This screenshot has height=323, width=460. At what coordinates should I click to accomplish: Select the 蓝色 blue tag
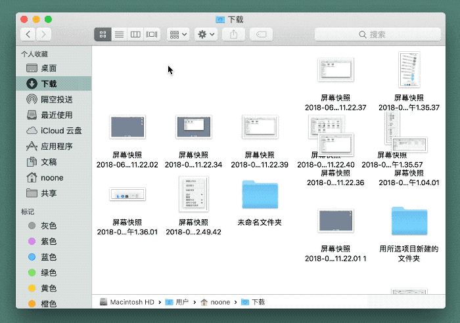[49, 257]
